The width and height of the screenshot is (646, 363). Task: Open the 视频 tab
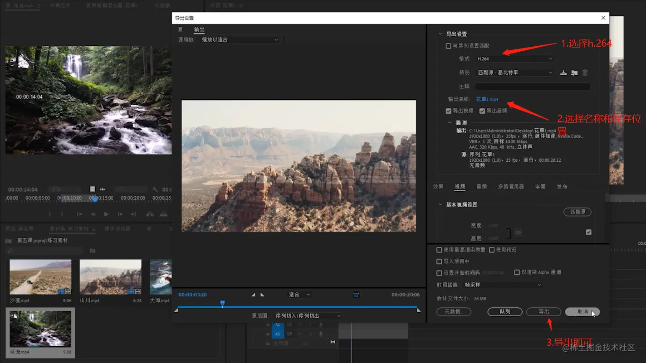click(460, 186)
